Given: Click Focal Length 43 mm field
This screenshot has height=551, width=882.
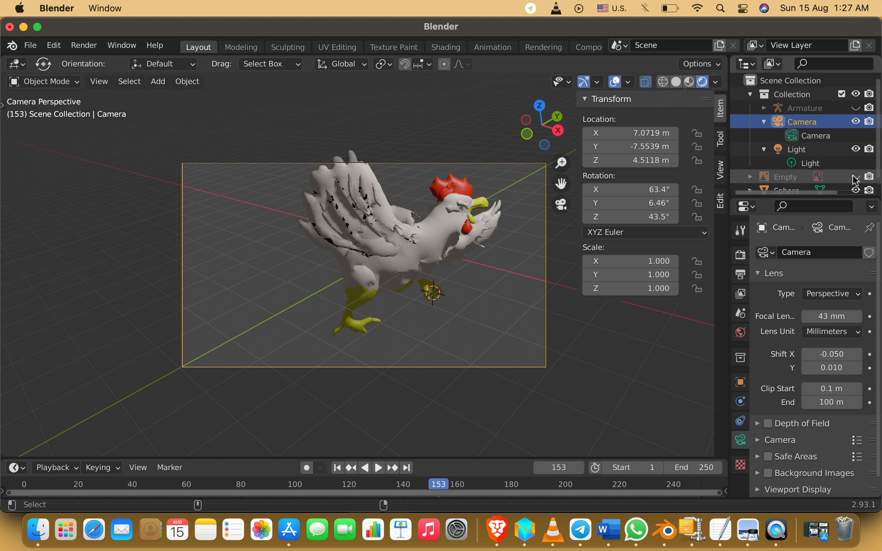Looking at the screenshot, I should point(832,316).
